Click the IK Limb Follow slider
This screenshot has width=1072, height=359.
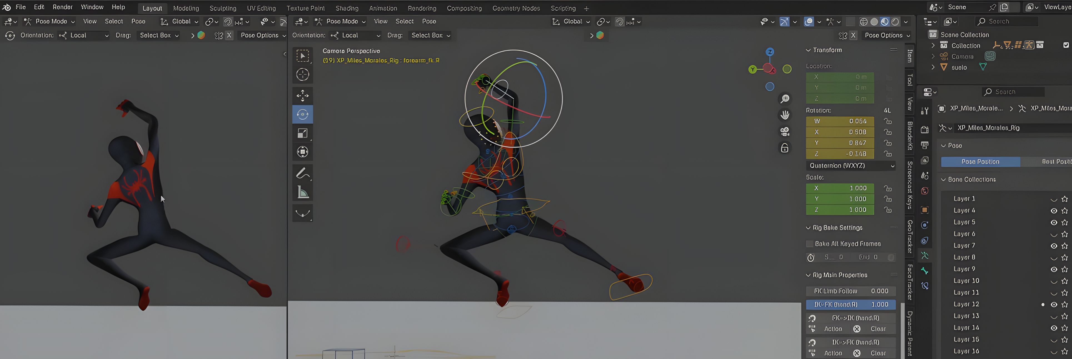pos(851,291)
